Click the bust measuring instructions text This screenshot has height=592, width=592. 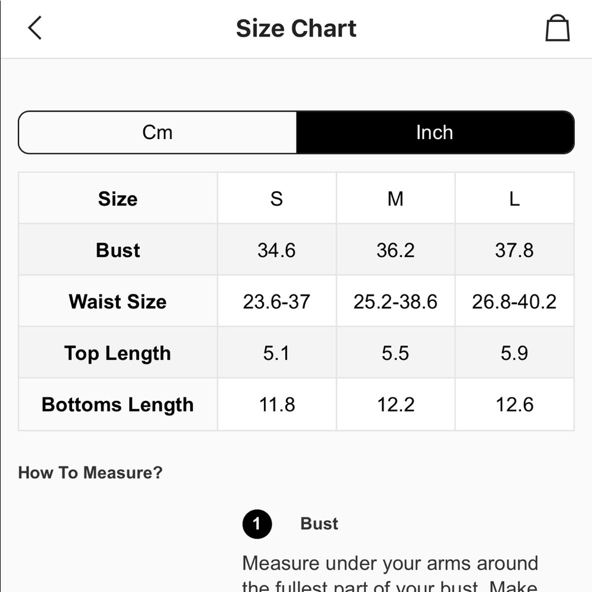click(x=390, y=573)
